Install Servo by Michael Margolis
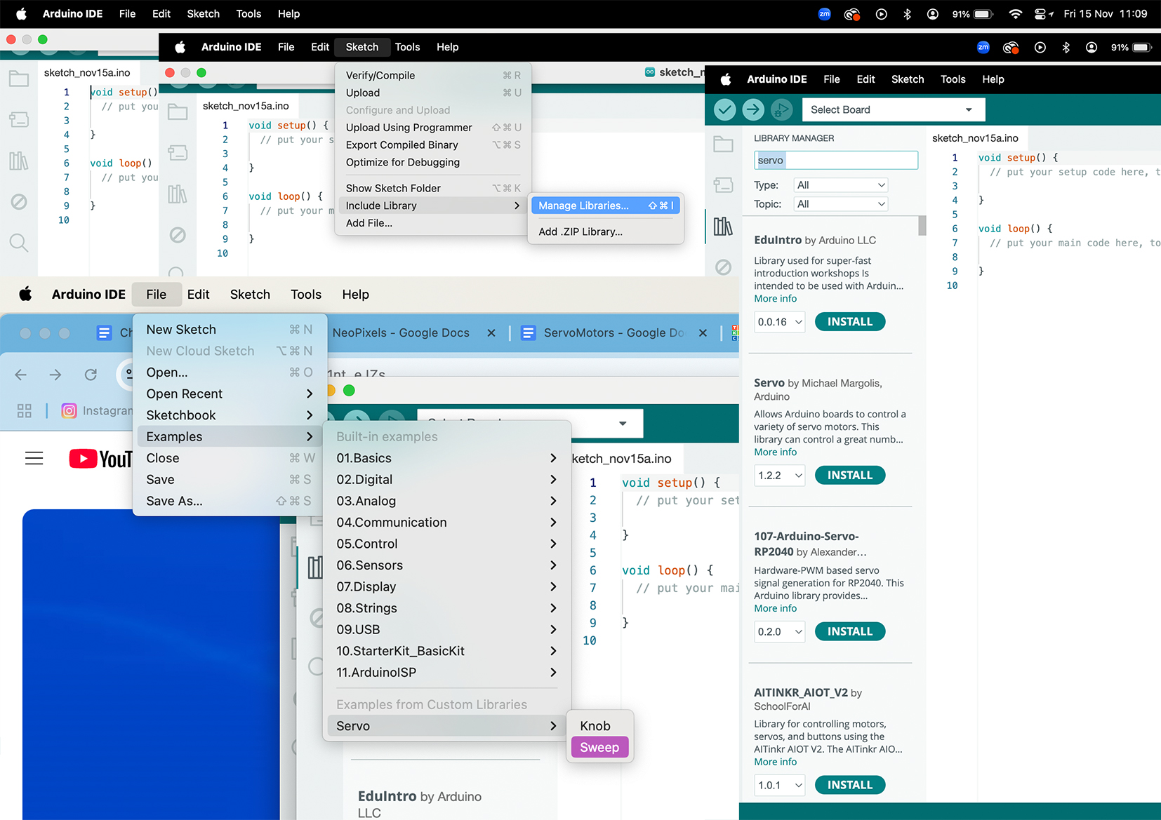 (x=850, y=476)
